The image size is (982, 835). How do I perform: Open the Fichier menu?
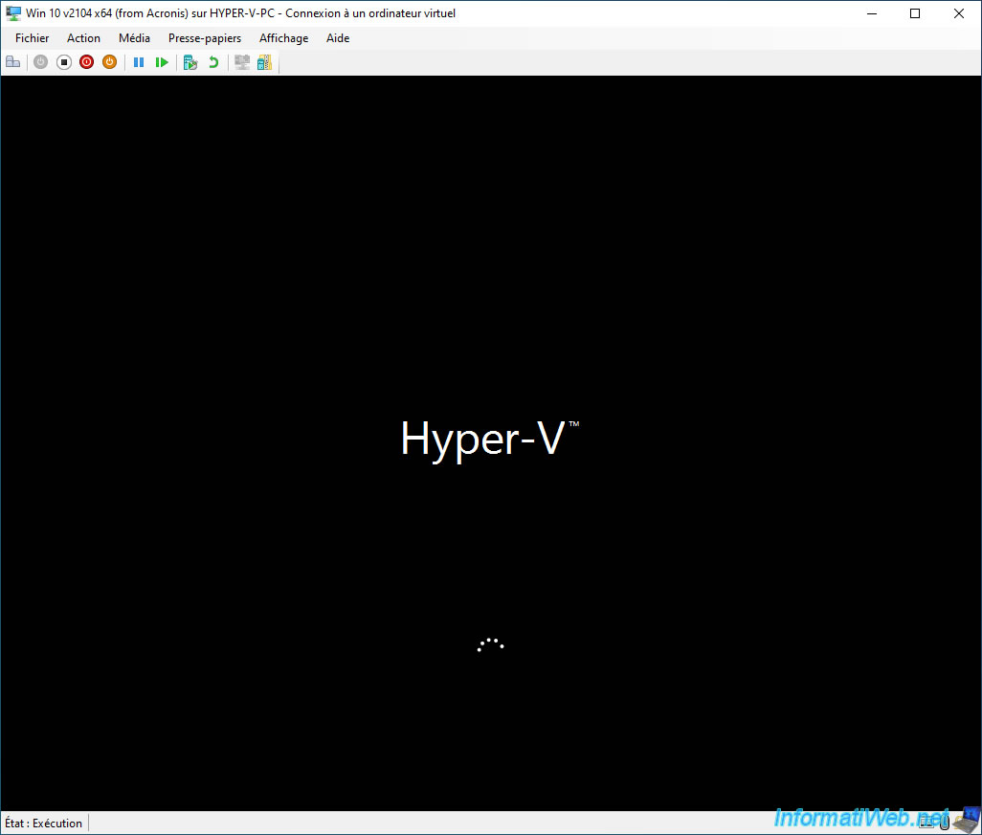point(32,38)
